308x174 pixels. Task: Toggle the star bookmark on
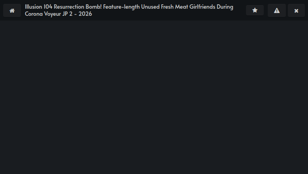(x=255, y=11)
